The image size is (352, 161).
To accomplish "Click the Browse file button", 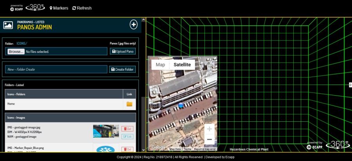I will tap(16, 52).
